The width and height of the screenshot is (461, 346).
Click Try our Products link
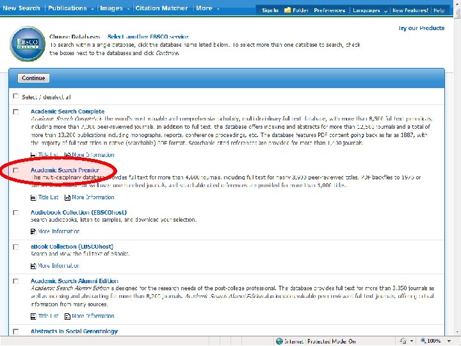coord(421,28)
